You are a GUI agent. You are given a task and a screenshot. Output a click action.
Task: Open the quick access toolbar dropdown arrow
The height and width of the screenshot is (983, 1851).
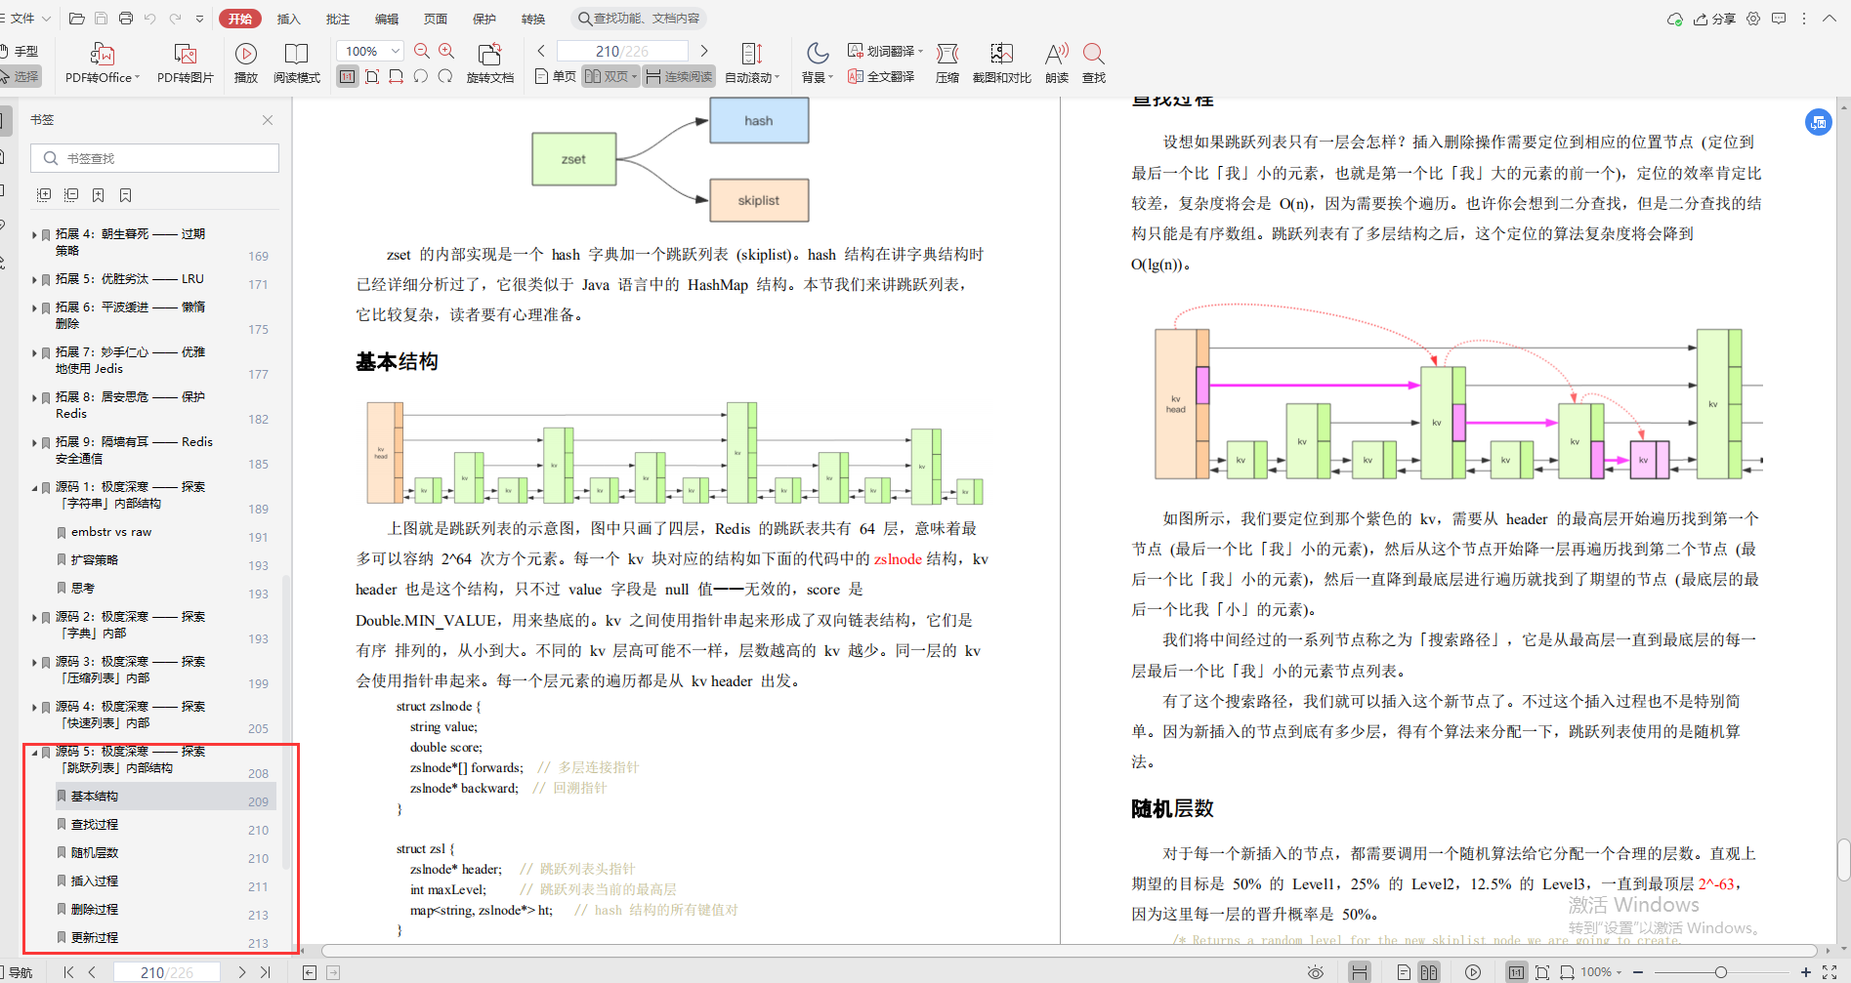pyautogui.click(x=200, y=19)
